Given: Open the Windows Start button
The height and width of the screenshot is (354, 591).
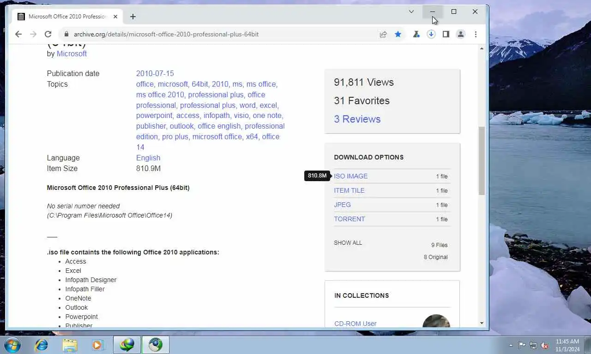Looking at the screenshot, I should pyautogui.click(x=12, y=345).
